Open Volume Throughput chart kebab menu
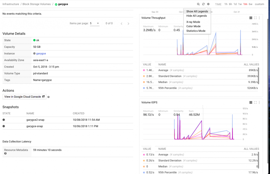Image resolution: width=270 pixels, height=174 pixels. (x=259, y=18)
